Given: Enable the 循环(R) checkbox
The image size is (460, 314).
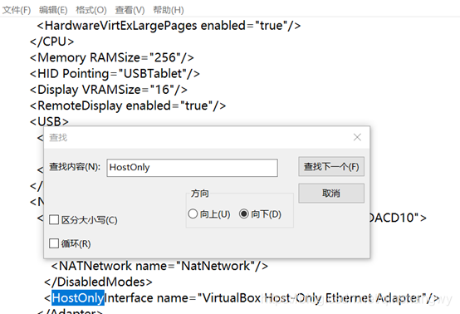Looking at the screenshot, I should coord(54,243).
